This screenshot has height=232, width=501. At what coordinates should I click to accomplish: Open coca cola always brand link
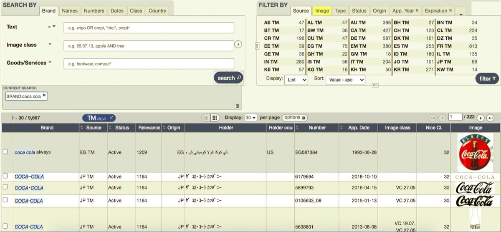point(33,152)
